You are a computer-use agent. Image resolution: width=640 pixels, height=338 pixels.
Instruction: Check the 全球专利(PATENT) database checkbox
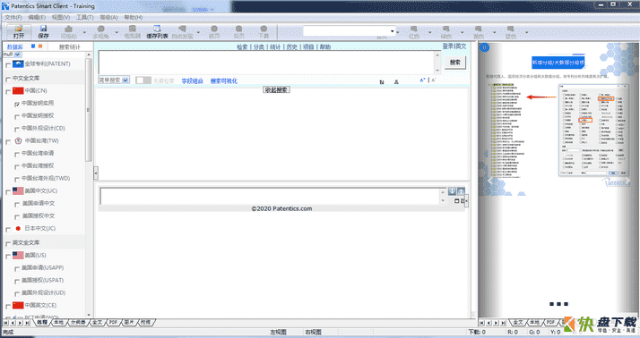coord(8,65)
